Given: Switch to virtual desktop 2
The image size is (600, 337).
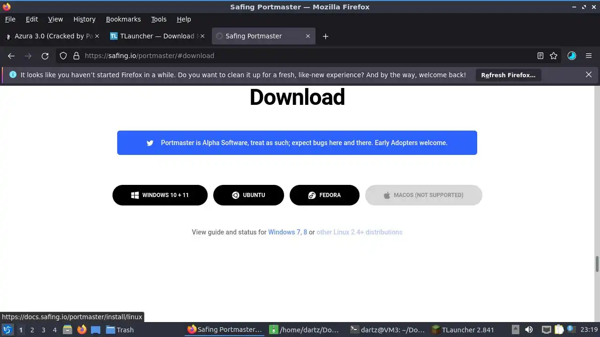Looking at the screenshot, I should click(x=32, y=330).
